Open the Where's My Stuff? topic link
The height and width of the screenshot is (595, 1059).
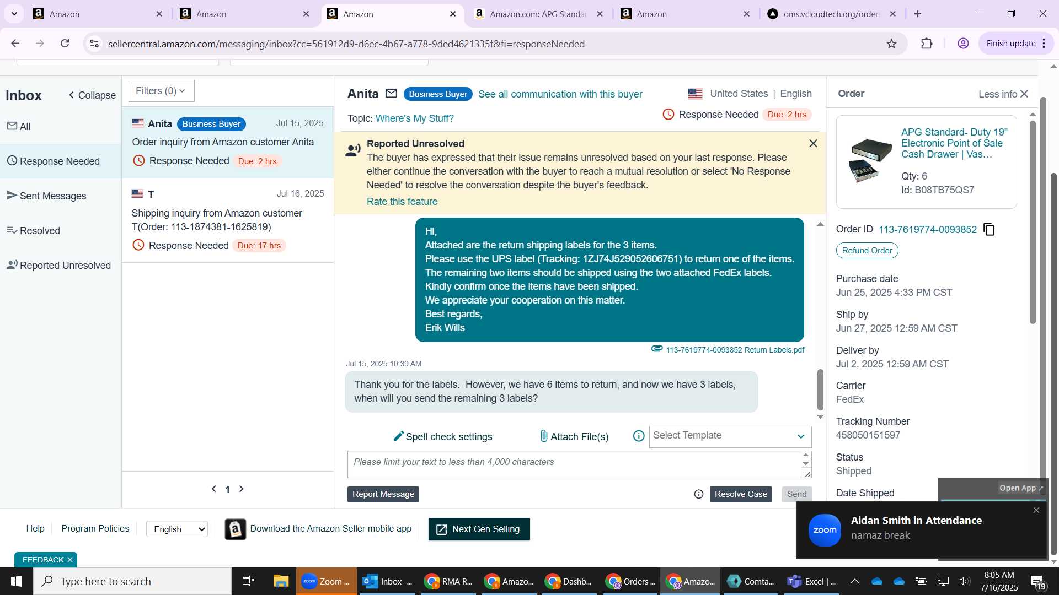pos(414,118)
